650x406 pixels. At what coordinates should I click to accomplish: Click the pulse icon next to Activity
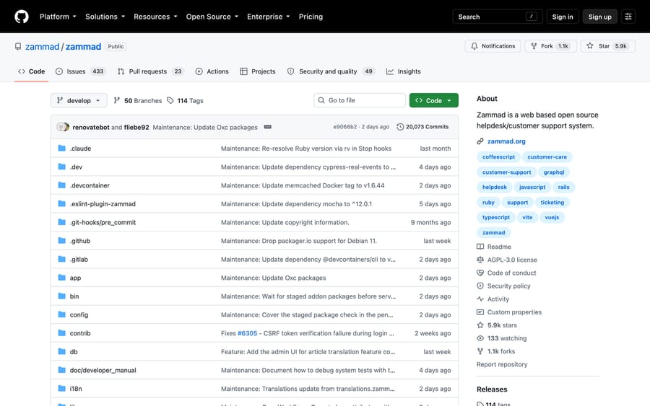(480, 299)
